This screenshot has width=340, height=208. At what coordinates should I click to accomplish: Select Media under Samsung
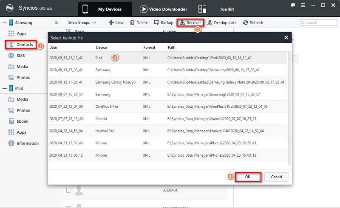pyautogui.click(x=18, y=67)
